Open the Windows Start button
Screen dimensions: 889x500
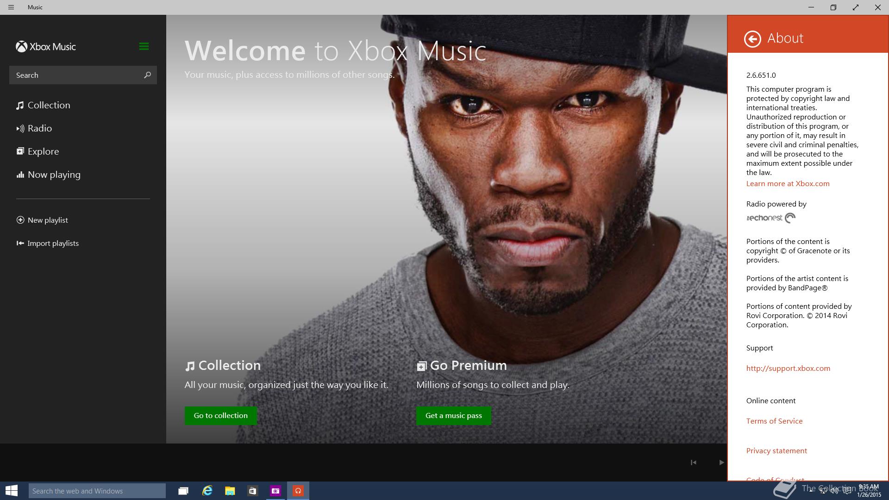(x=12, y=491)
